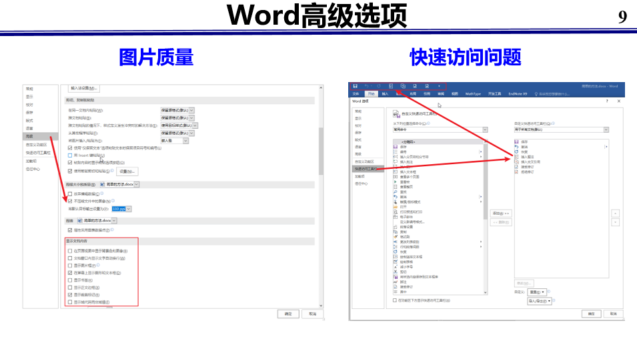Switch to the 开发工具 ribbon tab

tap(494, 94)
